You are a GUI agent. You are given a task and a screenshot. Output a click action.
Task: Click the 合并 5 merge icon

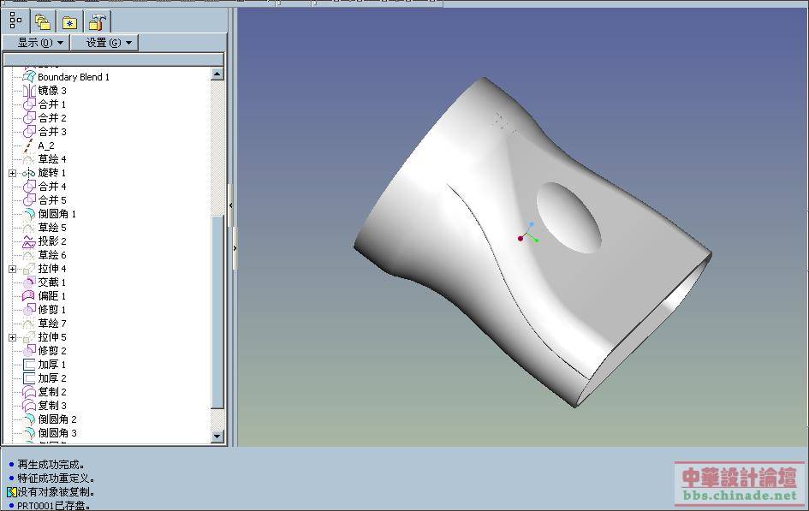(x=29, y=200)
